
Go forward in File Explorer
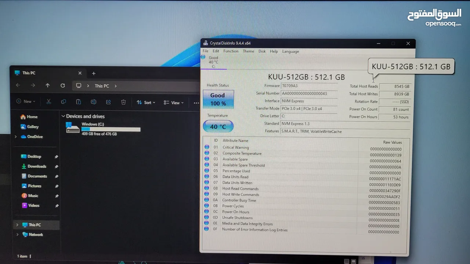point(33,85)
